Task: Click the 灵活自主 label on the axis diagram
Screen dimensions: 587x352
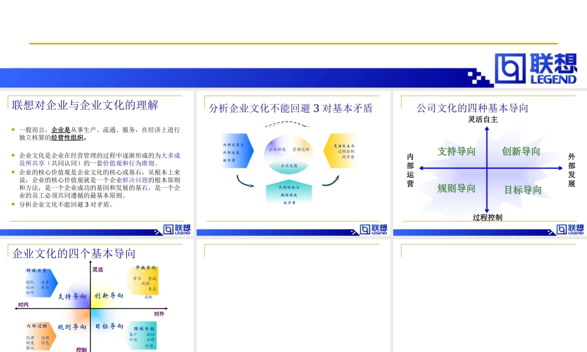Action: (x=483, y=119)
